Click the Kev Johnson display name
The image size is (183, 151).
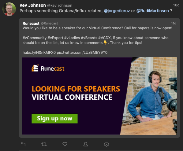pos(32,5)
